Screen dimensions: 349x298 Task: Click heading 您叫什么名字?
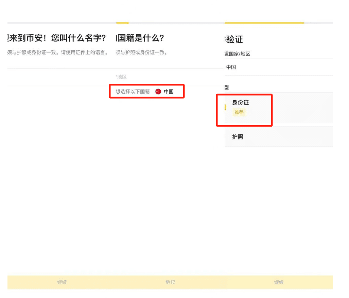pos(78,38)
